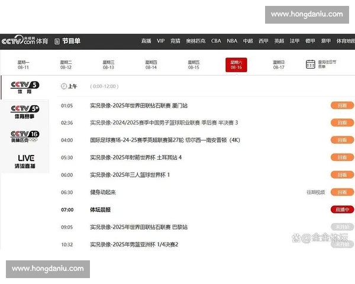Click 未开始 button for 09:05 巴黎站
Screen dimensions: 355x284
click(342, 227)
